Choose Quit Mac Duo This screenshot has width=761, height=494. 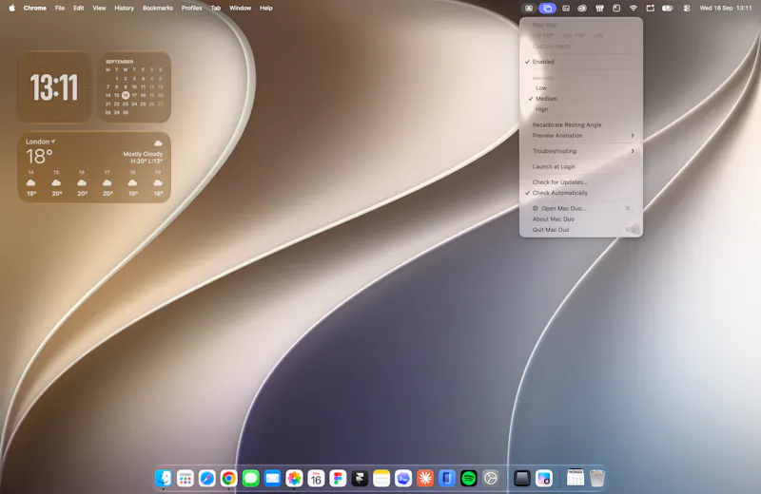pyautogui.click(x=581, y=229)
